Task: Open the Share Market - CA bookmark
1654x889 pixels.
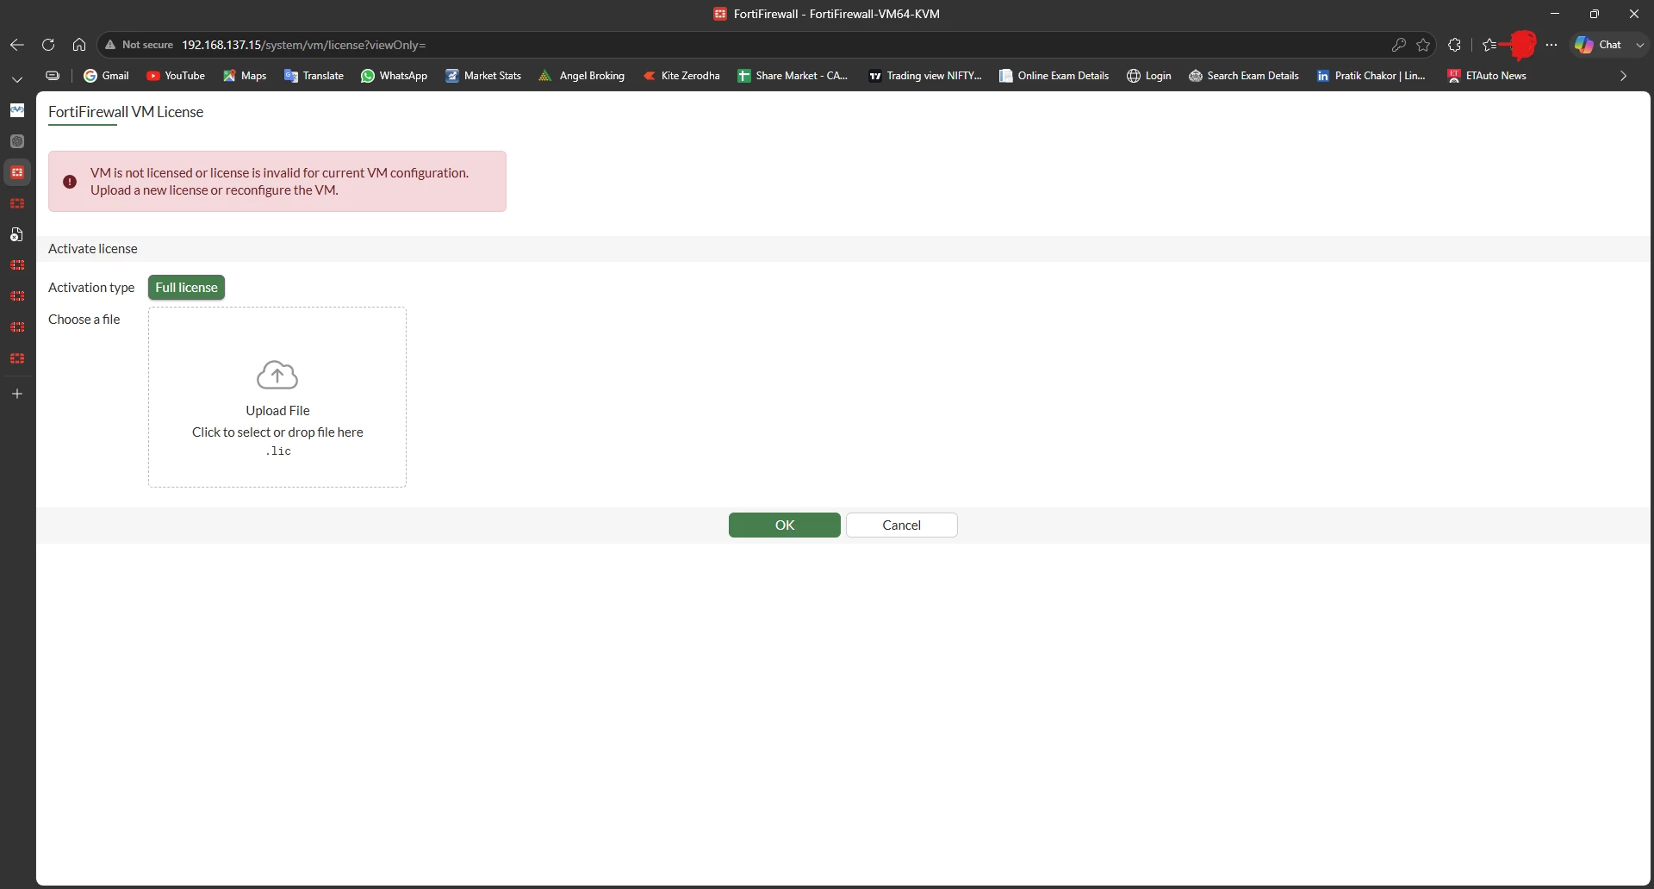Action: click(x=793, y=76)
